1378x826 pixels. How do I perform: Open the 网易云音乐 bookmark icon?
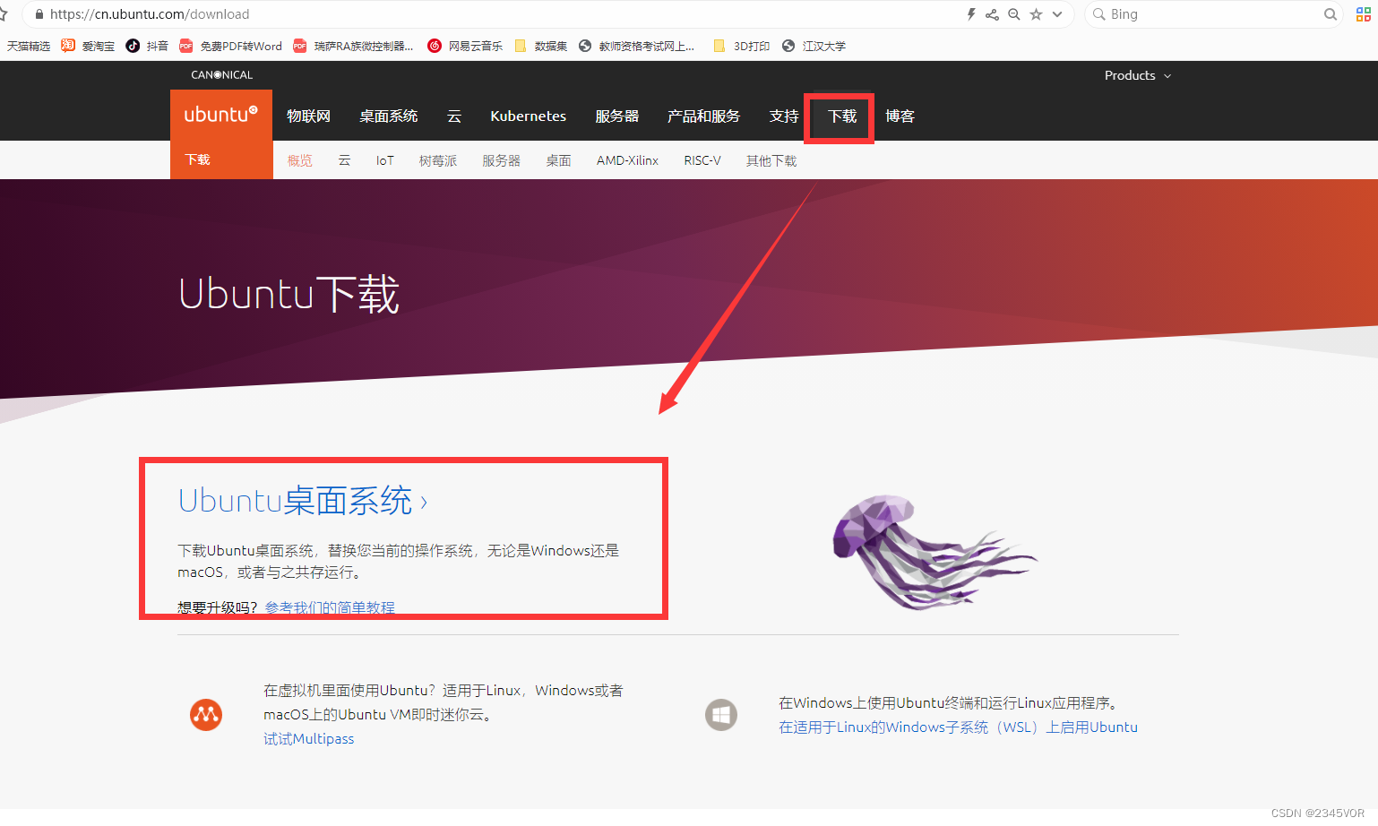point(435,46)
